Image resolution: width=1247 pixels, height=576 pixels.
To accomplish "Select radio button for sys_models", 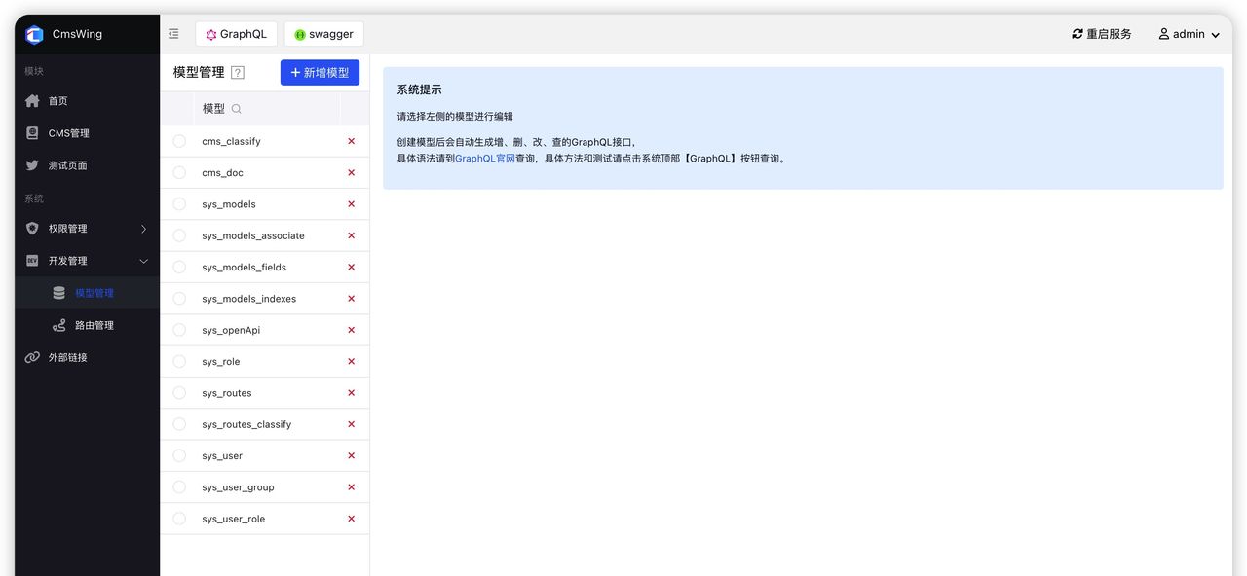I will click(179, 204).
